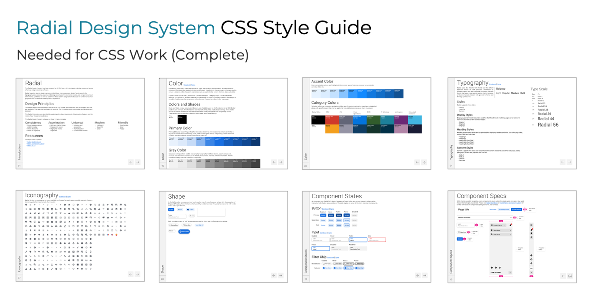
Task: Click the 'Category Colors' heading
Action: click(x=325, y=103)
